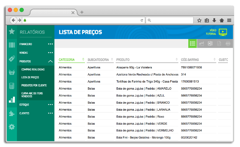240x147 pixels.
Task: Open the bar chart reports icon in sidebar
Action: coord(12,100)
